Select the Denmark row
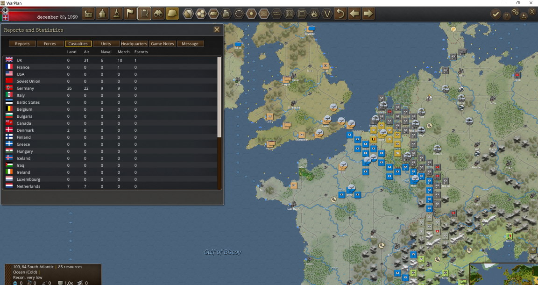Screen dimensions: 538x285 (x=110, y=130)
